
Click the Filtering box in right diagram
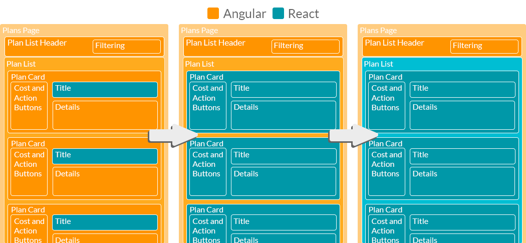[484, 47]
